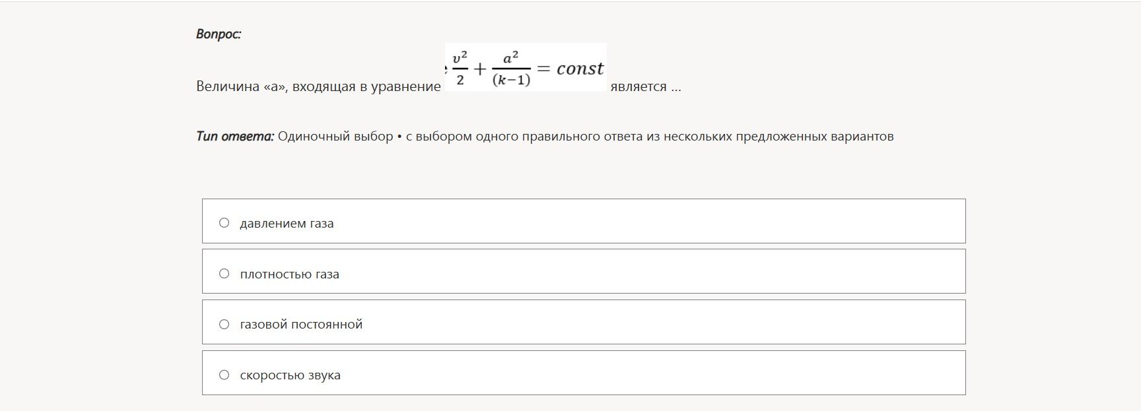Click the «Одиночный выбор» answer type description
Viewport: 1141px width, 411px height.
pos(335,137)
